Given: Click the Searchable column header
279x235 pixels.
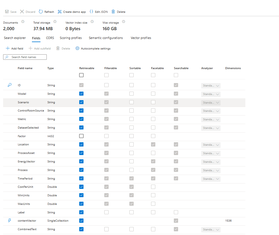Looking at the screenshot, I should (181, 68).
